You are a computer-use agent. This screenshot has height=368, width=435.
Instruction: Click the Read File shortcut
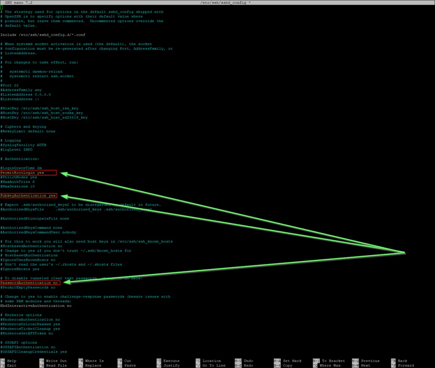[56, 365]
